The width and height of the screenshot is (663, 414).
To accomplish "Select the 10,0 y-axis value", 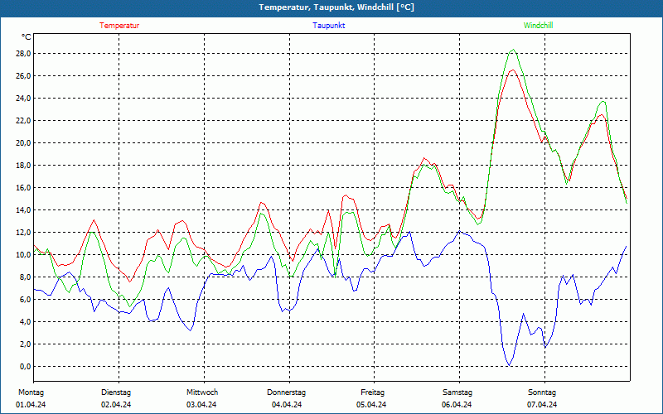I will tap(23, 255).
